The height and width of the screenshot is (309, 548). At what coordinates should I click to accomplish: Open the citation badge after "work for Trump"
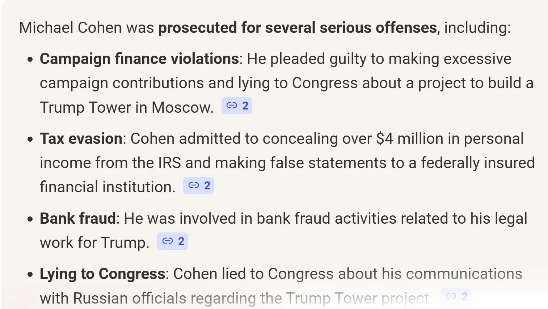[172, 241]
